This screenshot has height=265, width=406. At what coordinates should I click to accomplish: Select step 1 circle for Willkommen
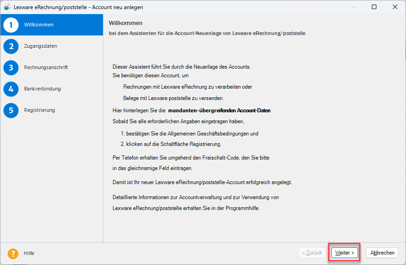[11, 25]
